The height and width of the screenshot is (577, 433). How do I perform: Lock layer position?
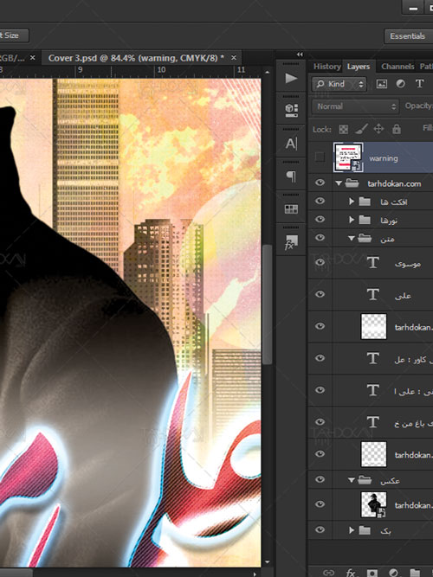(x=378, y=129)
